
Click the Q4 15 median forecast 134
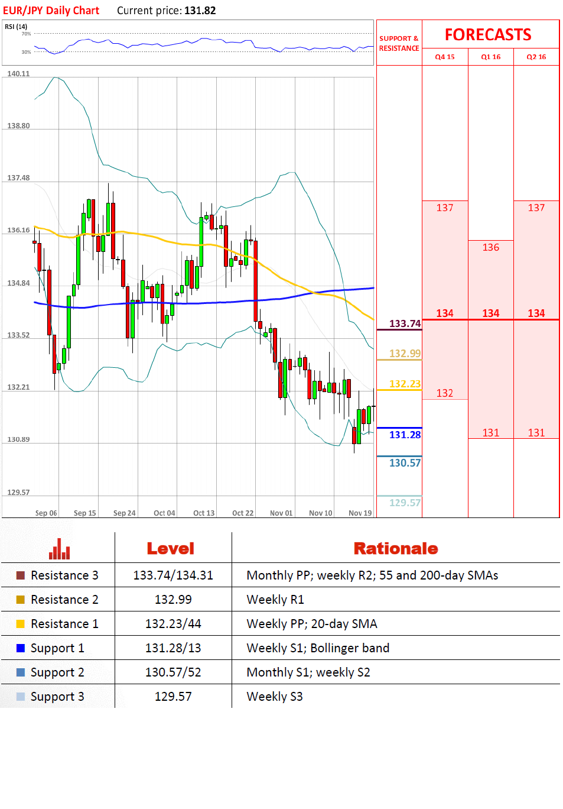445,313
